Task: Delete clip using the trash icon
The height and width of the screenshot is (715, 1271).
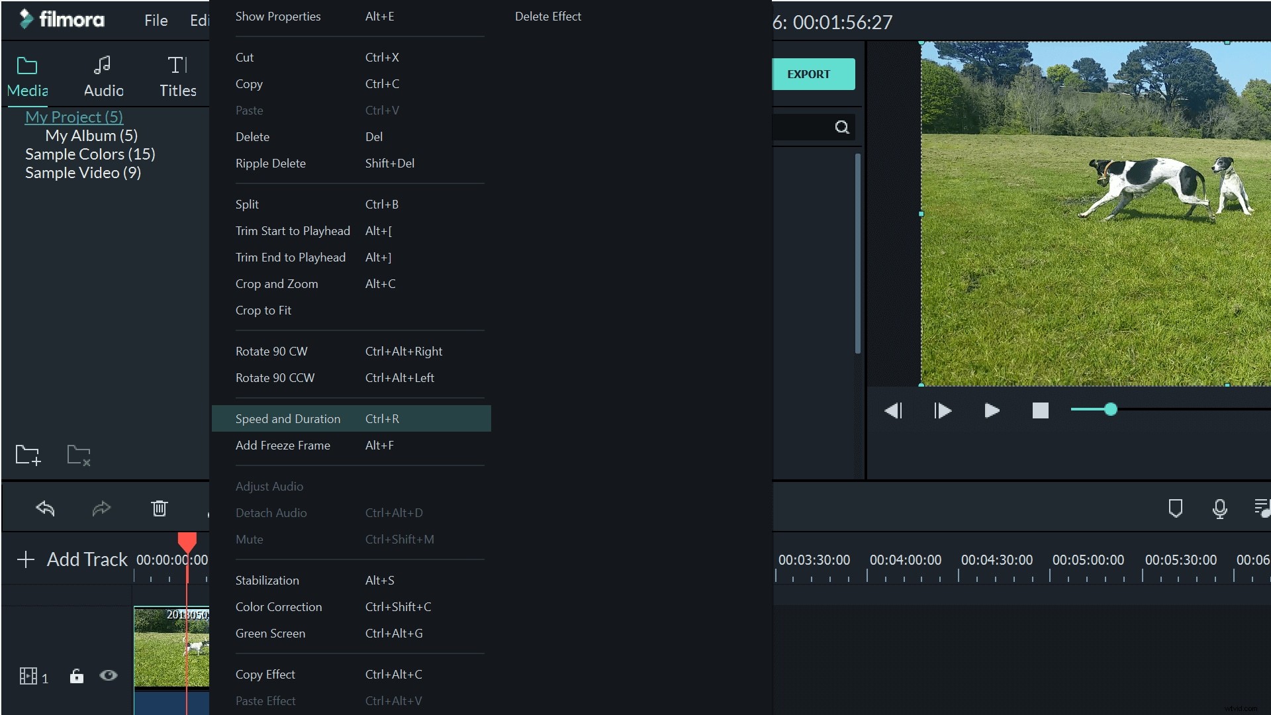Action: click(x=159, y=508)
